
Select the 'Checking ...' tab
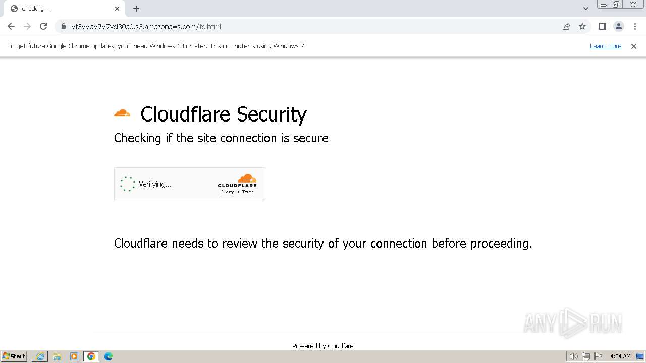click(x=56, y=9)
